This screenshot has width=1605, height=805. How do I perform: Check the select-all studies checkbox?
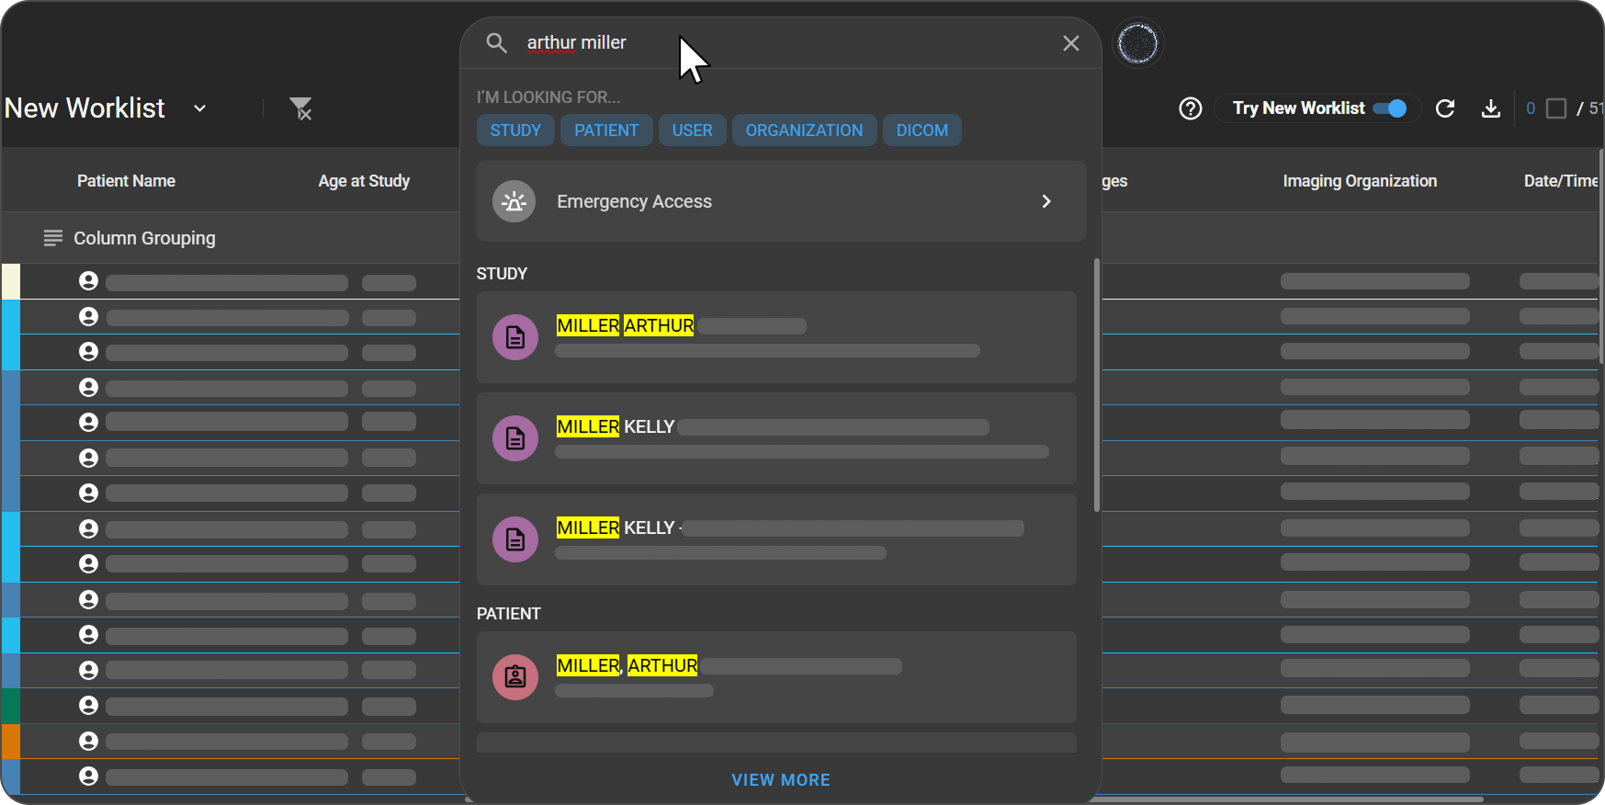click(1555, 108)
